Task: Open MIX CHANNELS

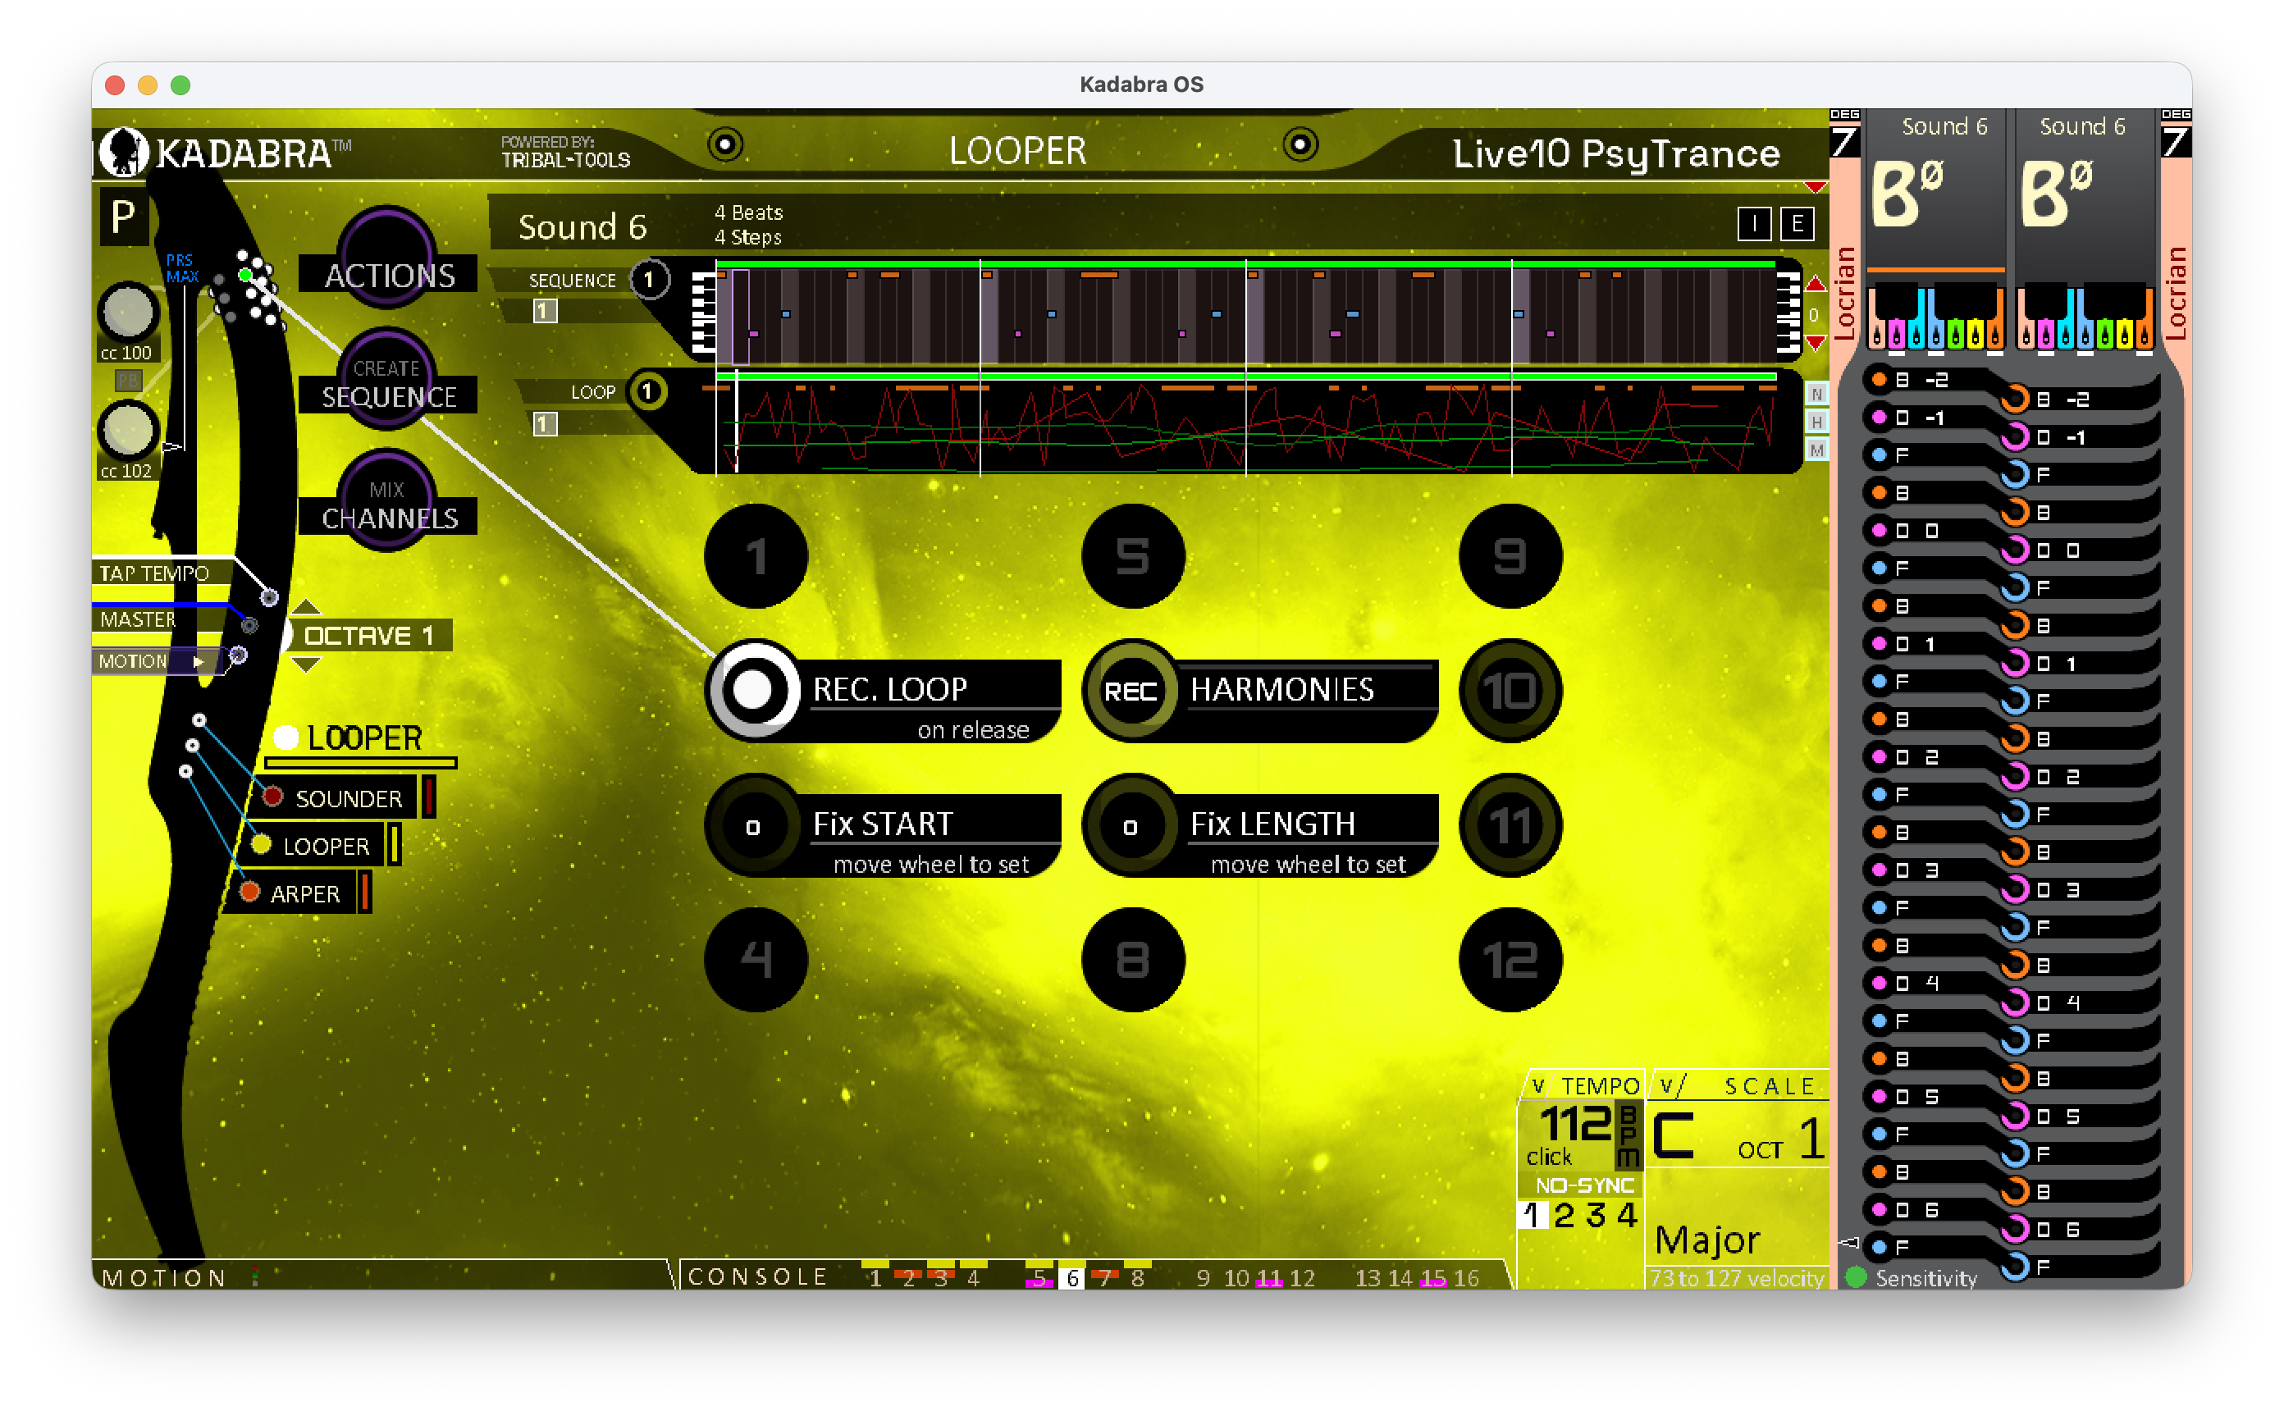Action: click(x=387, y=500)
